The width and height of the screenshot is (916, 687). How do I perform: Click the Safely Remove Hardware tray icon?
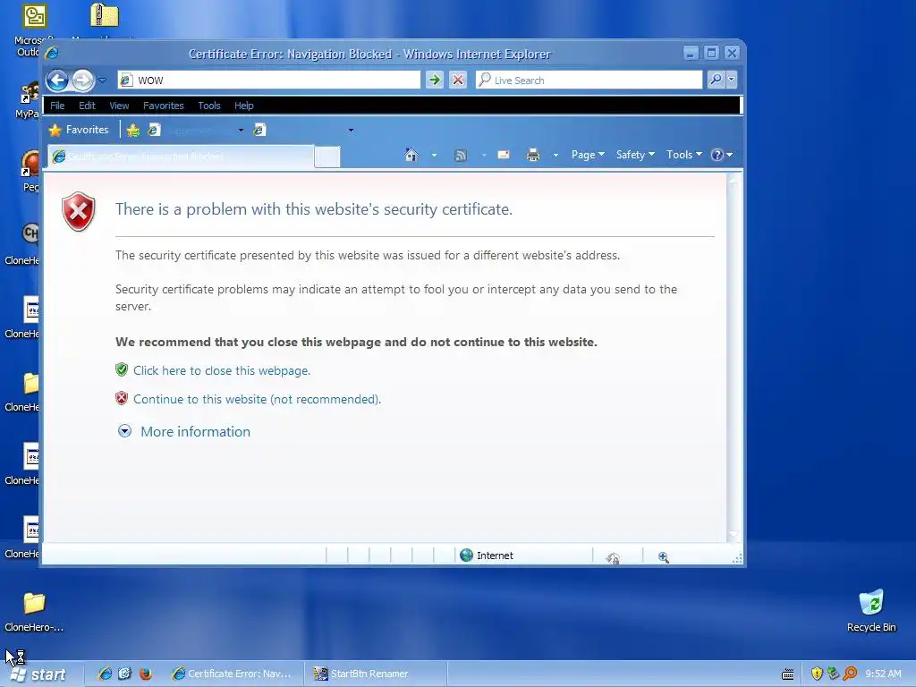(833, 674)
